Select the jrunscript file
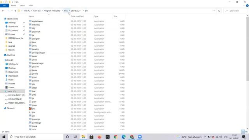The width and height of the screenshot is (249, 140). click(36, 119)
